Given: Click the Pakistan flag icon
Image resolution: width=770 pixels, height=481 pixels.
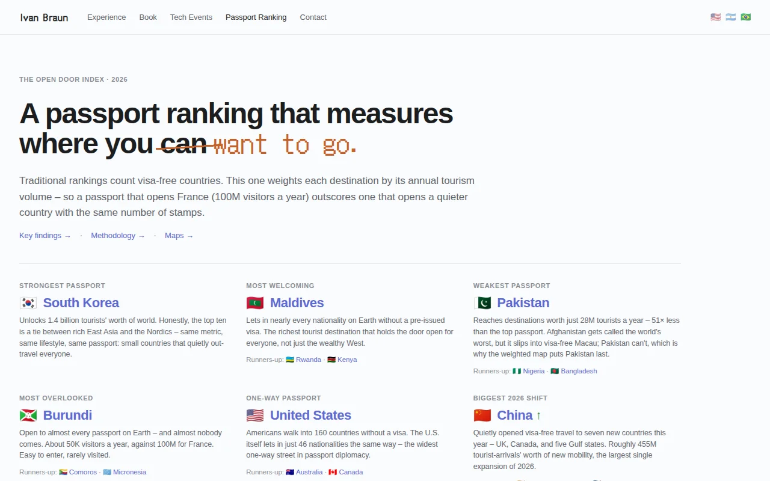Looking at the screenshot, I should (x=482, y=303).
